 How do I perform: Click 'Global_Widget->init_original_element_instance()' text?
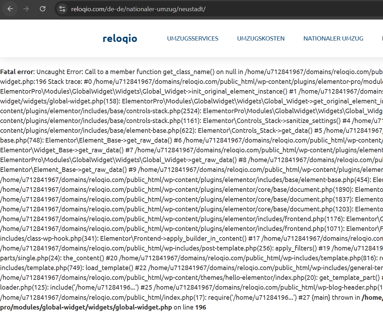(x=215, y=92)
